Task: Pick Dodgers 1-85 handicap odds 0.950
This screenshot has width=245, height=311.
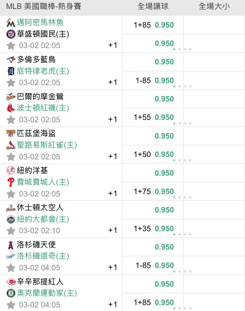Action: (164, 266)
